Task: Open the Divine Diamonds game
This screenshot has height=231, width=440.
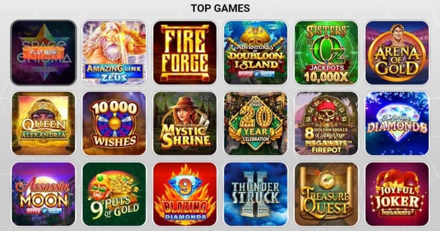Action: [397, 124]
